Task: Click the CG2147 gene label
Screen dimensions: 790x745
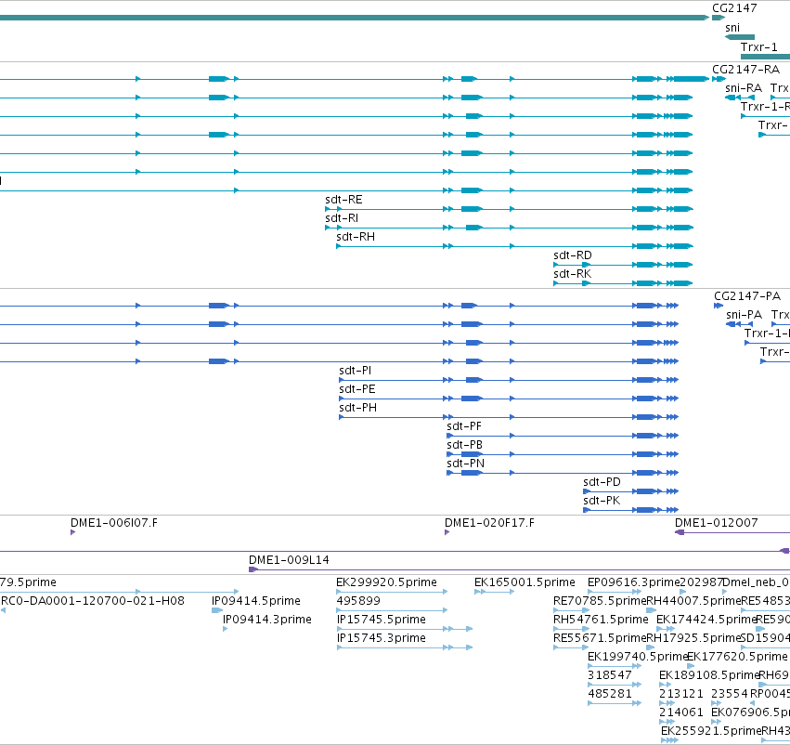Action: click(734, 8)
